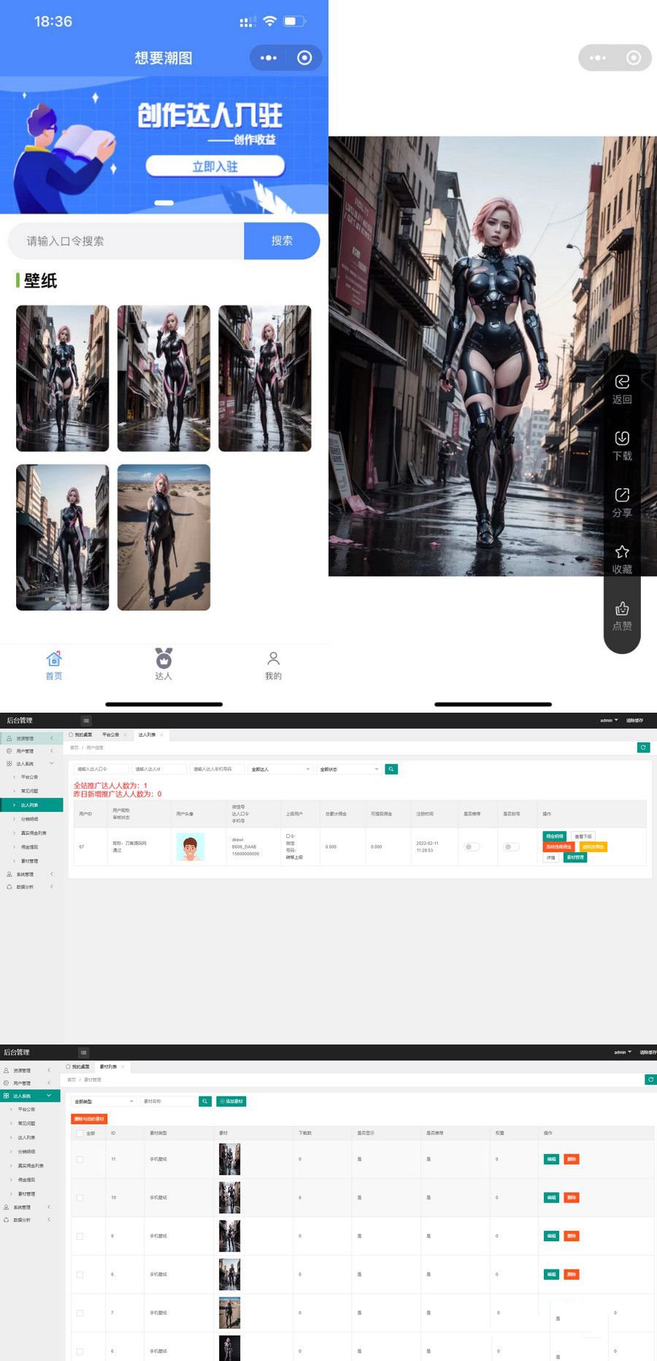Expand 用户管理 in upper admin sidebar

coord(31,751)
